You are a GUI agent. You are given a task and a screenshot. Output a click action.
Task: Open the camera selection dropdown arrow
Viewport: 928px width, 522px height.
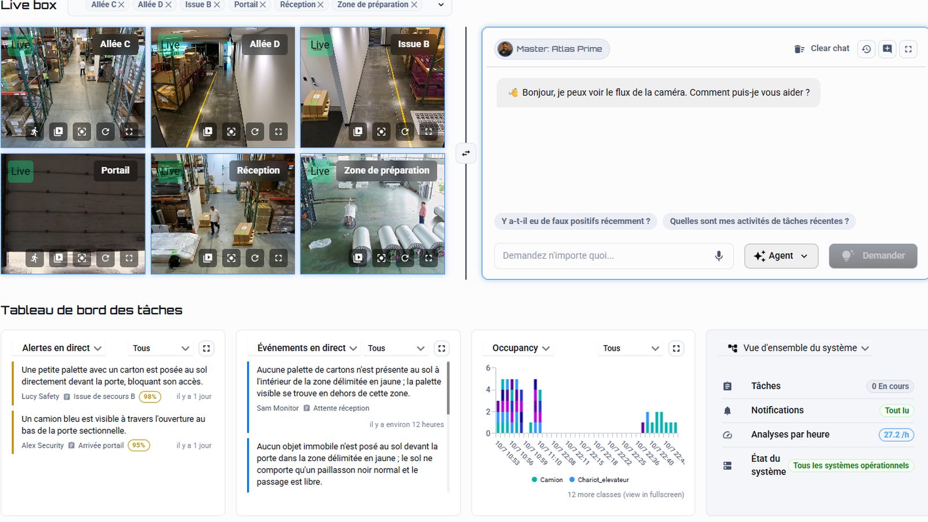tap(441, 5)
